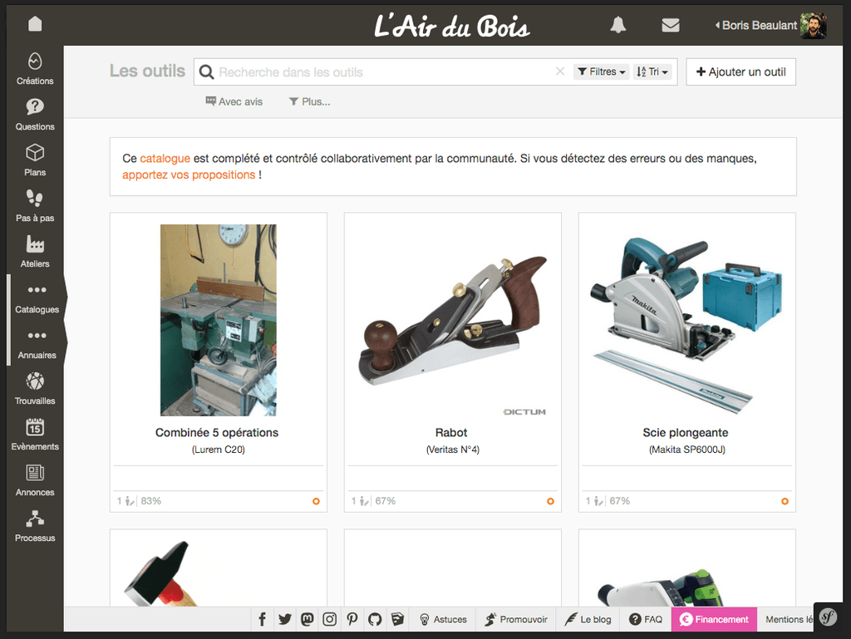Open the Ateliers section
This screenshot has height=639, width=851.
point(35,252)
